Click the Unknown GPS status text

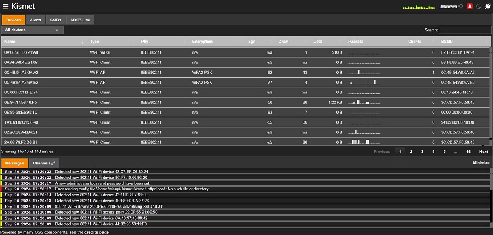pos(448,6)
